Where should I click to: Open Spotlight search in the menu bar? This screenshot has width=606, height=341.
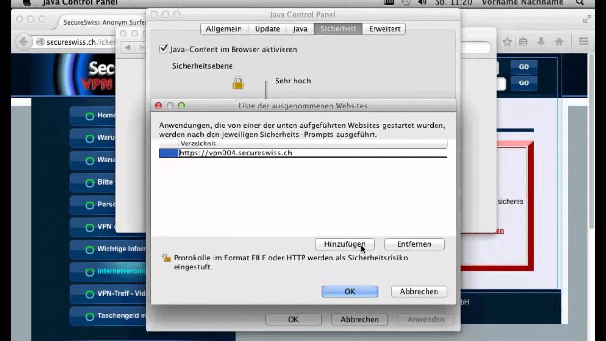(580, 2)
